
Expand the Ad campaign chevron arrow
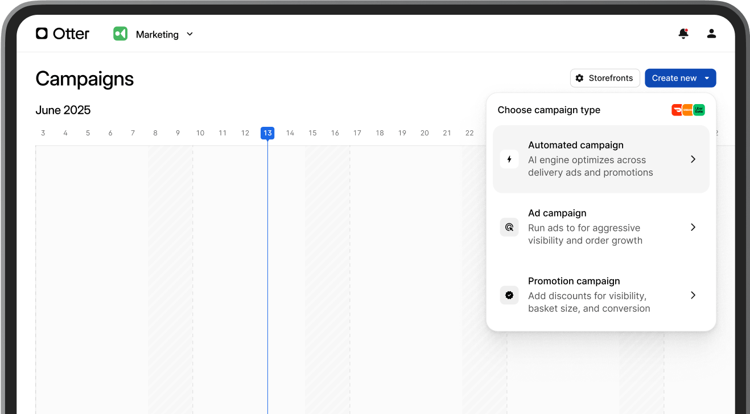click(x=693, y=227)
